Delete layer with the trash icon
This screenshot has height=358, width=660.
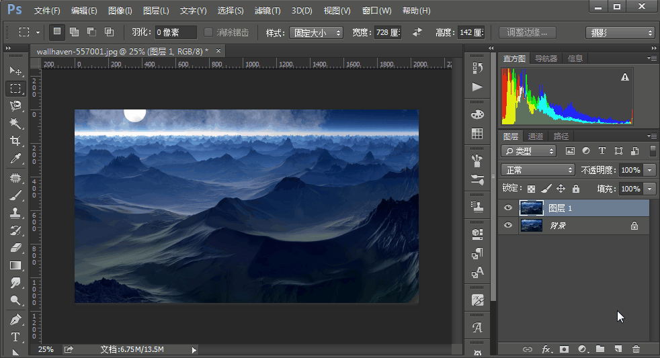636,349
